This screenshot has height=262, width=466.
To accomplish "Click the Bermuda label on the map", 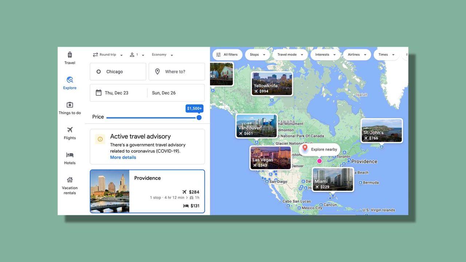I will tap(371, 182).
